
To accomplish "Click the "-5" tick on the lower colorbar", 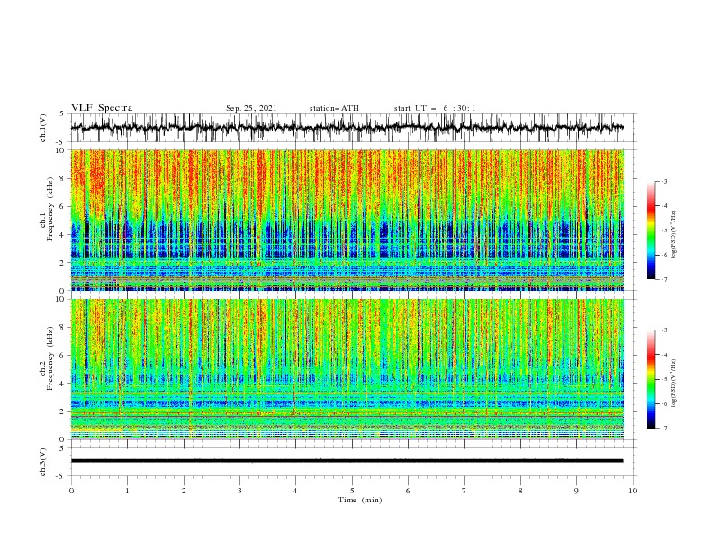I will [x=663, y=379].
